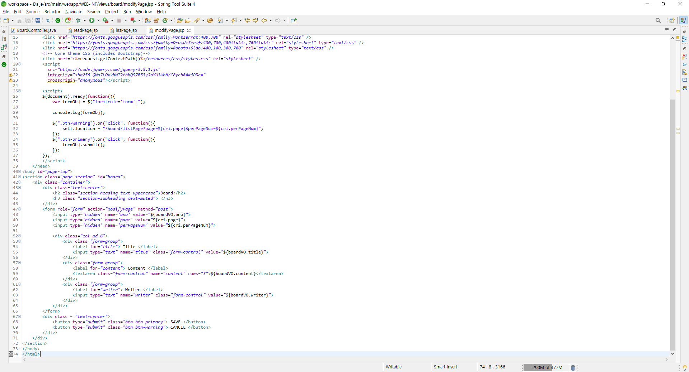Screen dimensions: 689x372
Task: Collapse the col-md-6 div fold at line 52
Action: coord(20,236)
